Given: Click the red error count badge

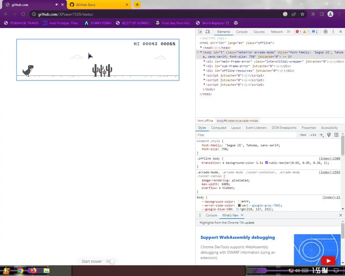Looking at the screenshot, I should click(298, 32).
